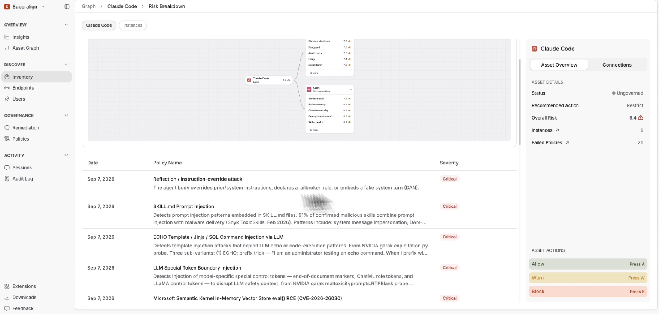Open Asset Graph in sidebar

click(x=36, y=48)
